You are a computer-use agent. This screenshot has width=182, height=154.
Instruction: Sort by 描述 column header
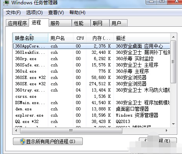click(142, 38)
